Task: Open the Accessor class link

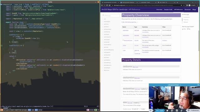Action: (x=165, y=40)
